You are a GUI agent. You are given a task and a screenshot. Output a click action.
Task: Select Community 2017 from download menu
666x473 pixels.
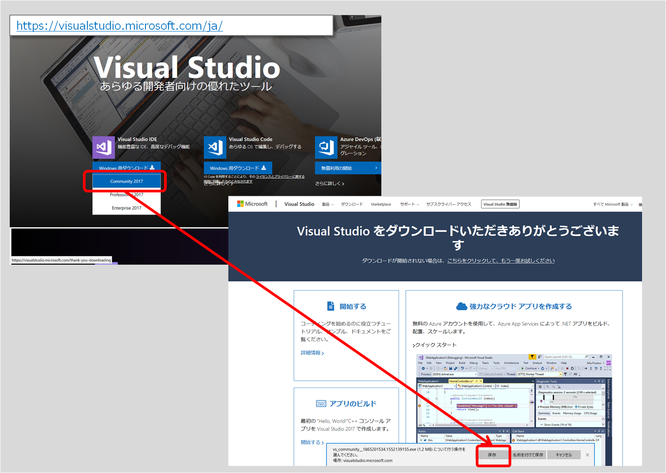tap(126, 181)
